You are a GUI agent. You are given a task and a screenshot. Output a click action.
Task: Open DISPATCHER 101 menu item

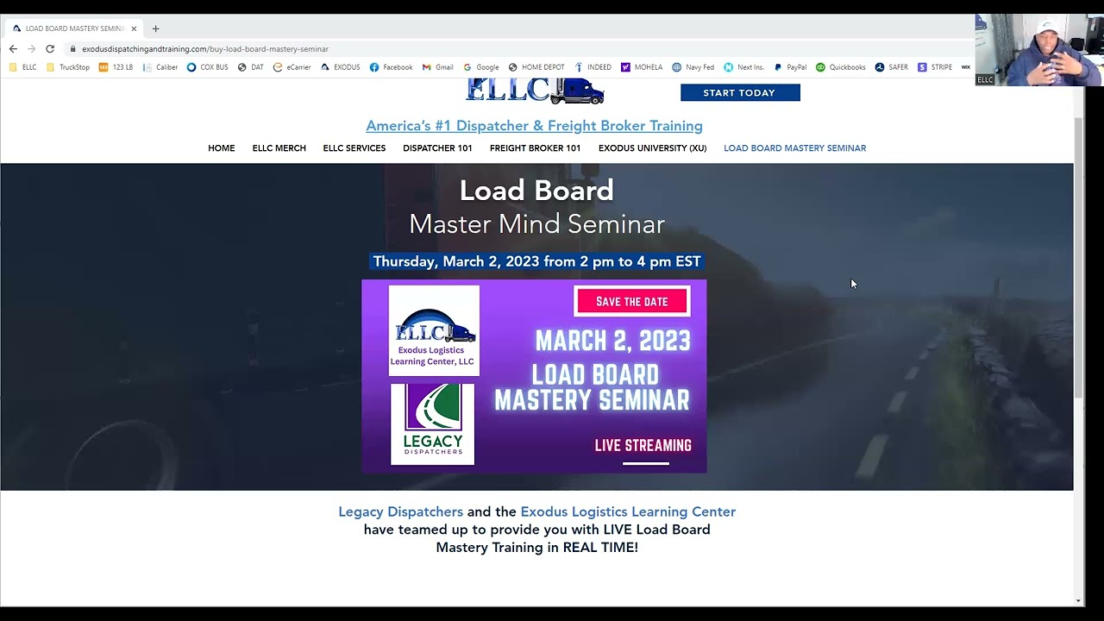click(437, 148)
